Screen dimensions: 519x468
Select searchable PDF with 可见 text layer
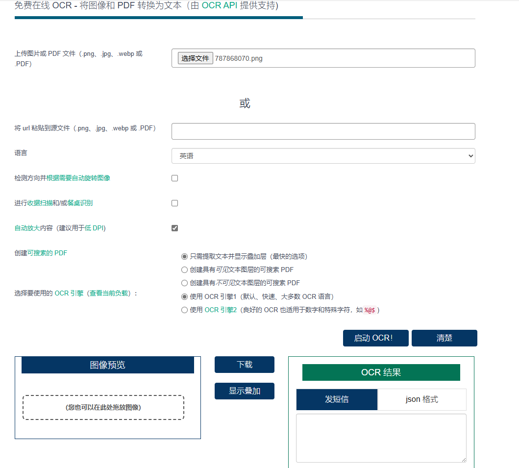point(184,270)
